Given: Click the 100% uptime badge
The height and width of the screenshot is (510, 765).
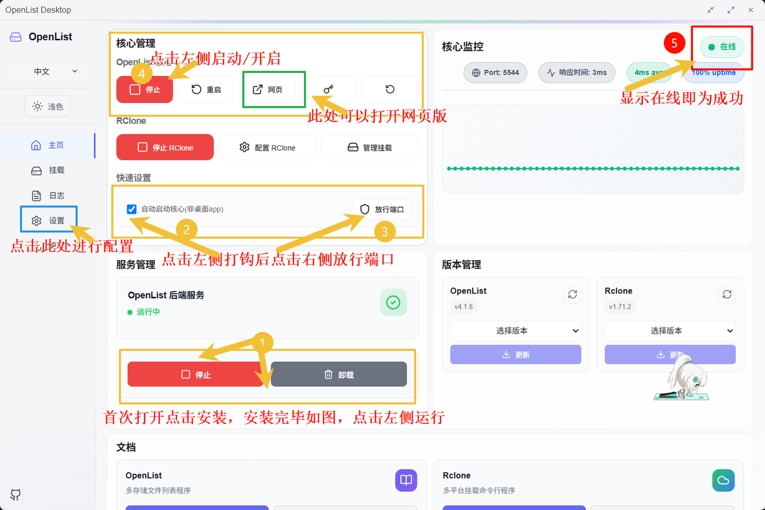Looking at the screenshot, I should pyautogui.click(x=714, y=72).
